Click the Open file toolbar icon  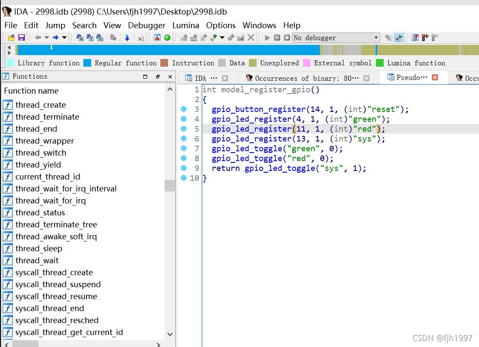11,38
